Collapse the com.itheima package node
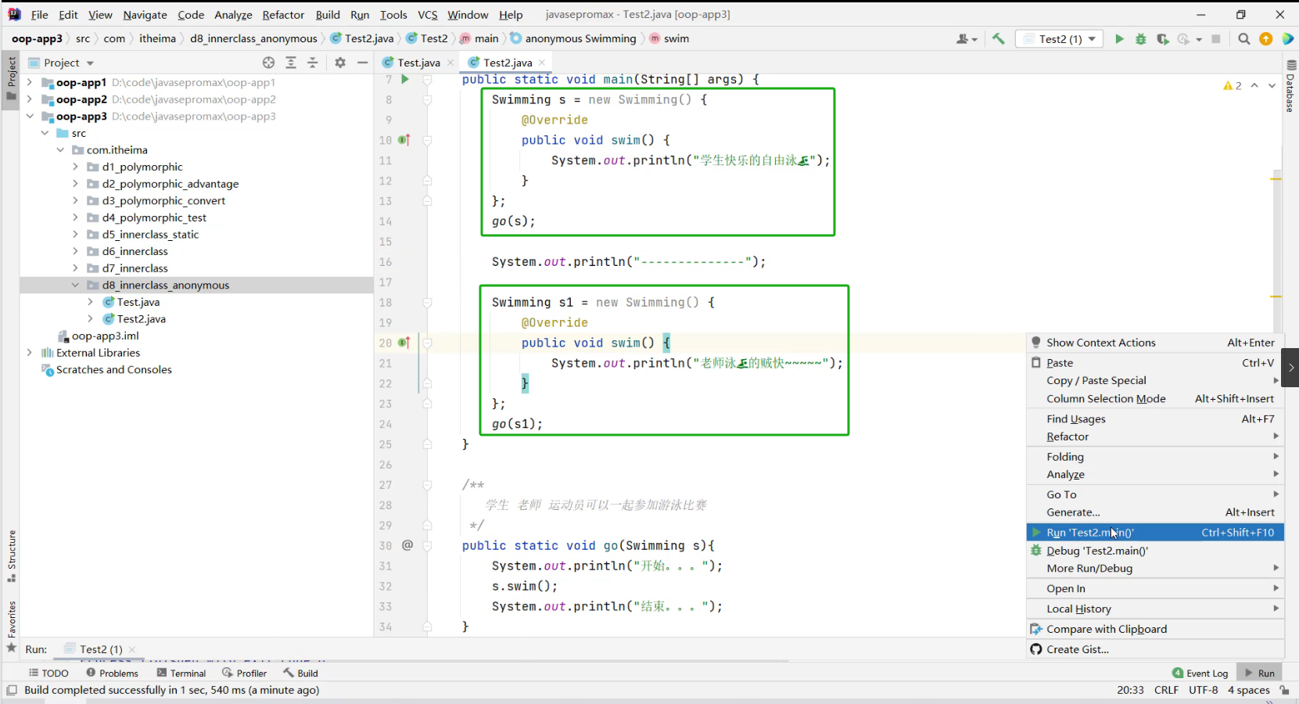 pyautogui.click(x=60, y=149)
